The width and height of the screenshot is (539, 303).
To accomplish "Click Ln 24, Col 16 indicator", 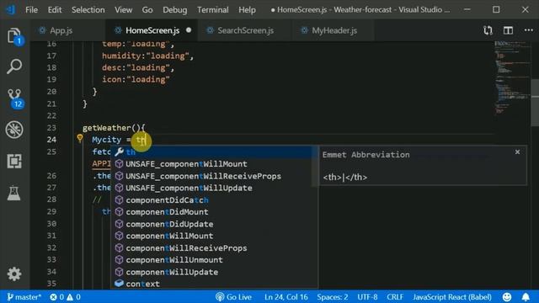I will tap(286, 297).
